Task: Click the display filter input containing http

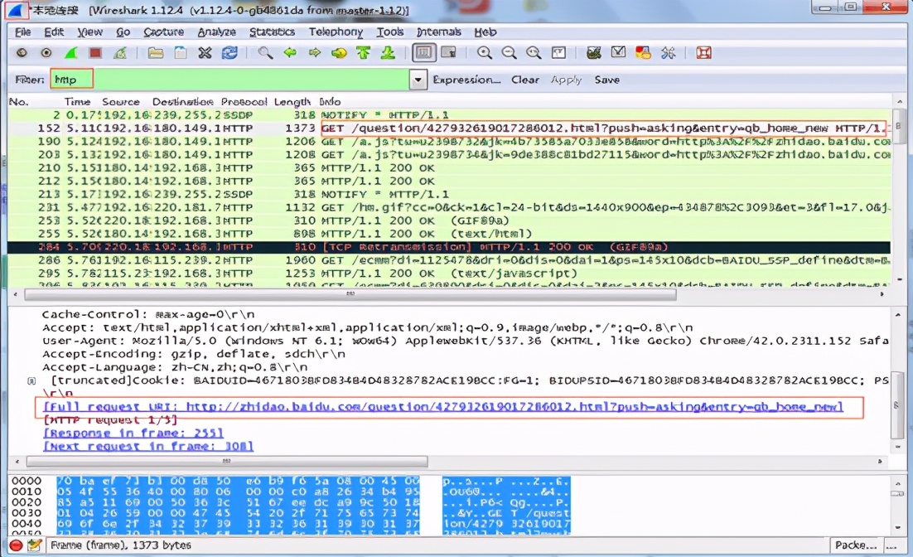Action: [x=230, y=80]
